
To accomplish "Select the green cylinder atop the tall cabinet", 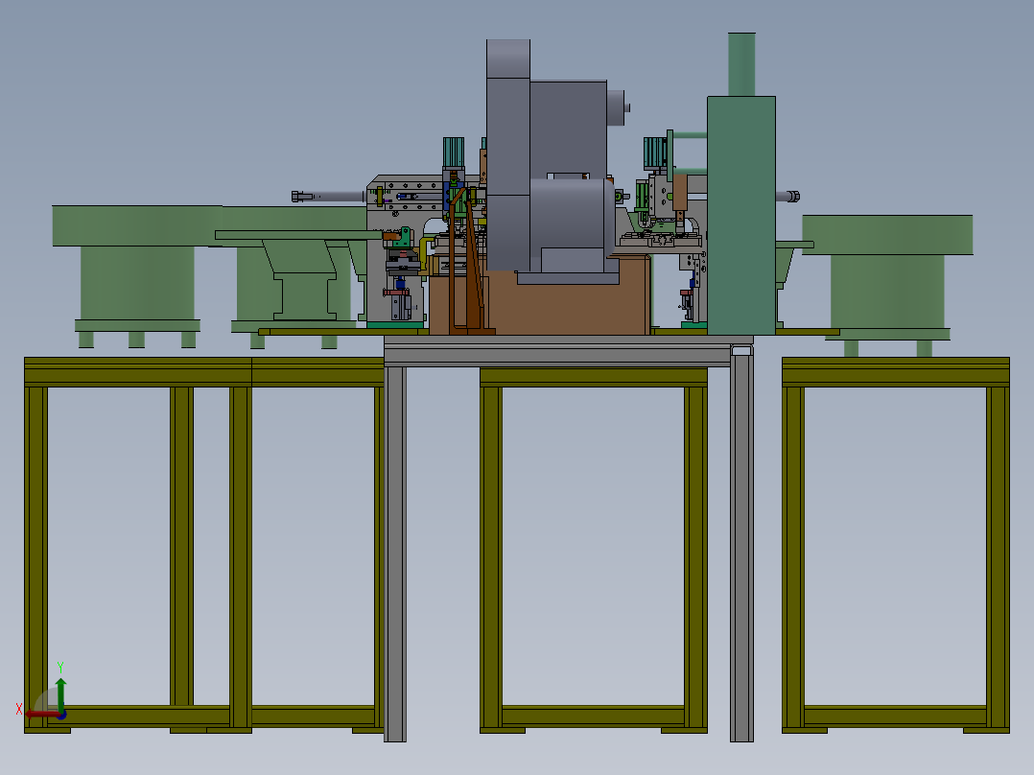I will coord(741,64).
